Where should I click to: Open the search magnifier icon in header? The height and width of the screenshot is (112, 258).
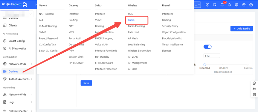(215, 5)
